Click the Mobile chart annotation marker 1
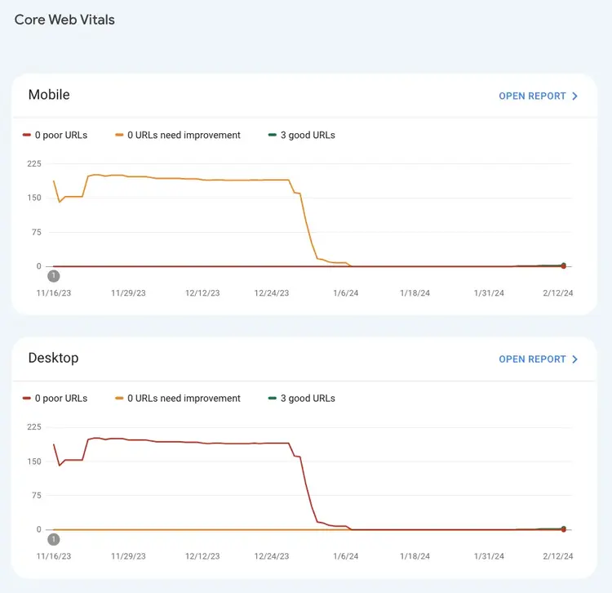 tap(54, 276)
